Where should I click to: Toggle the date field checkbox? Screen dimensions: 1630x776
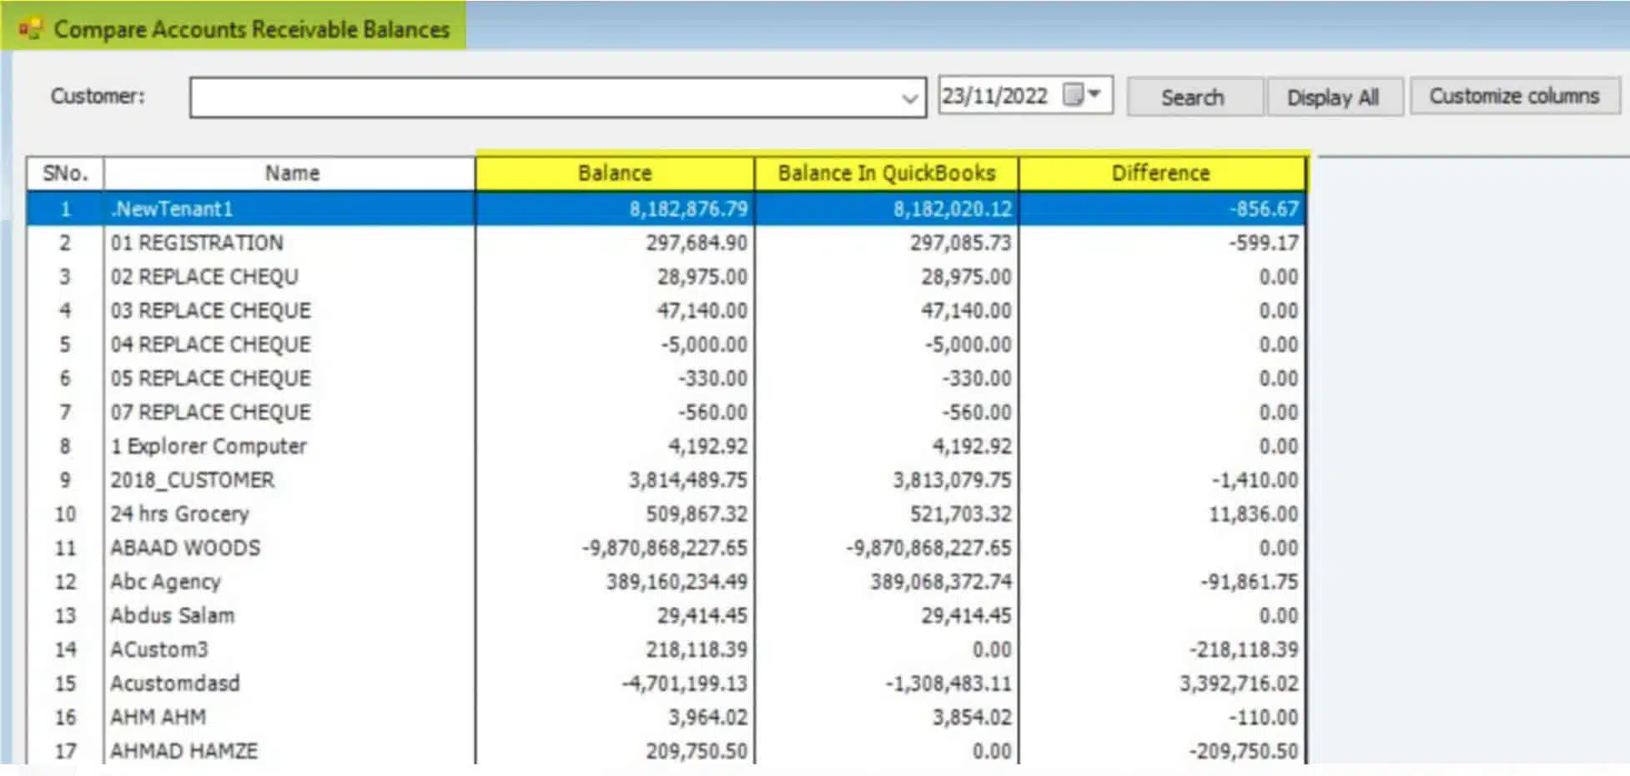coord(1073,95)
